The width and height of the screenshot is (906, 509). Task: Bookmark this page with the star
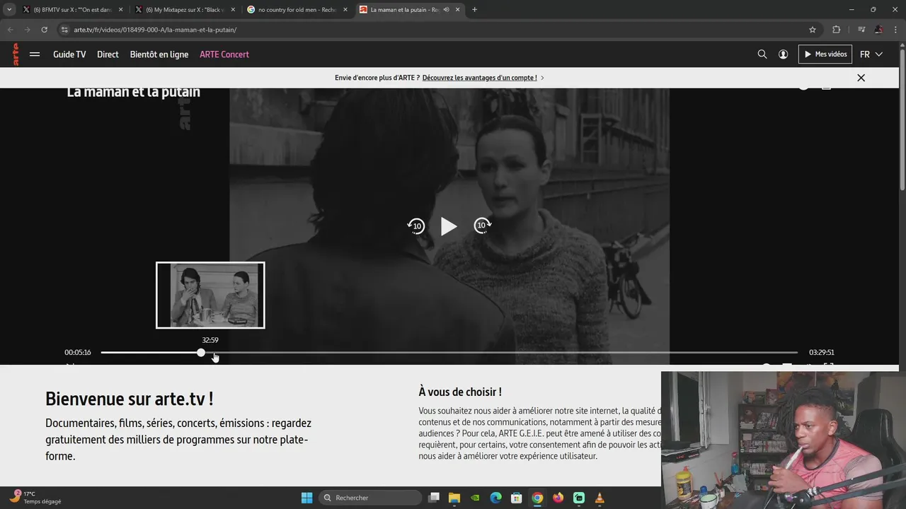coord(813,30)
